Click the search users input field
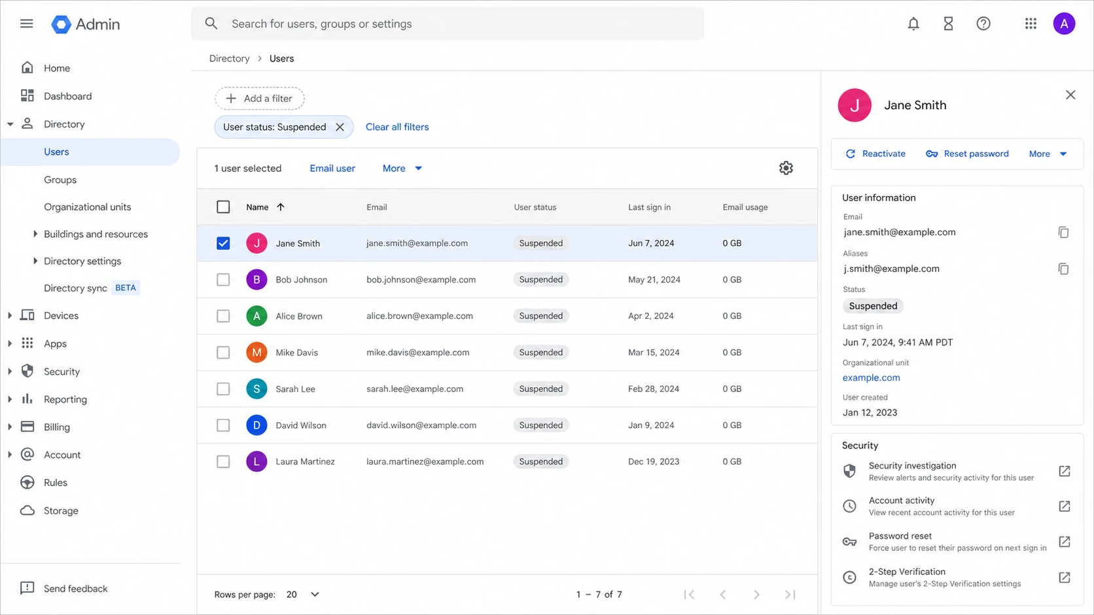This screenshot has width=1094, height=615. [x=448, y=24]
